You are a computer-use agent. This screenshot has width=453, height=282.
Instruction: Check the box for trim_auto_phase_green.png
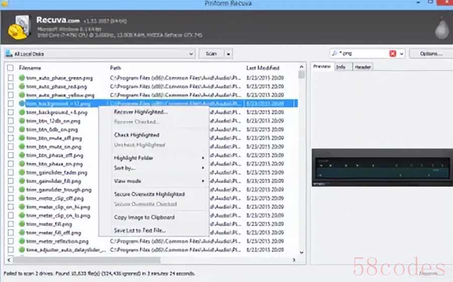11,78
